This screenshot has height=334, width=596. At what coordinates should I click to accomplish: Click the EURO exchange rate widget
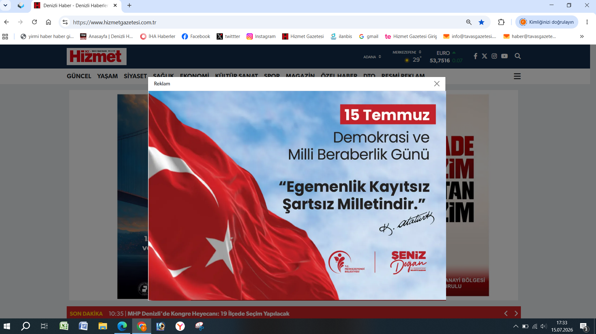coord(446,57)
